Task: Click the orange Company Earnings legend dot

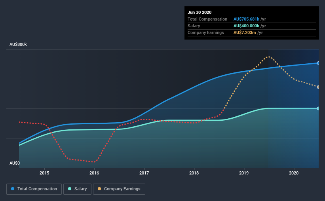Action: (99, 189)
